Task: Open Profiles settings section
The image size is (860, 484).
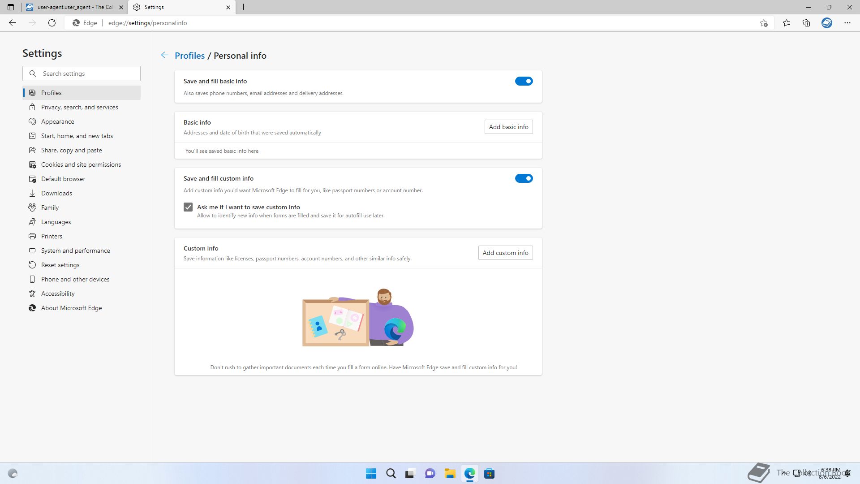Action: click(82, 93)
